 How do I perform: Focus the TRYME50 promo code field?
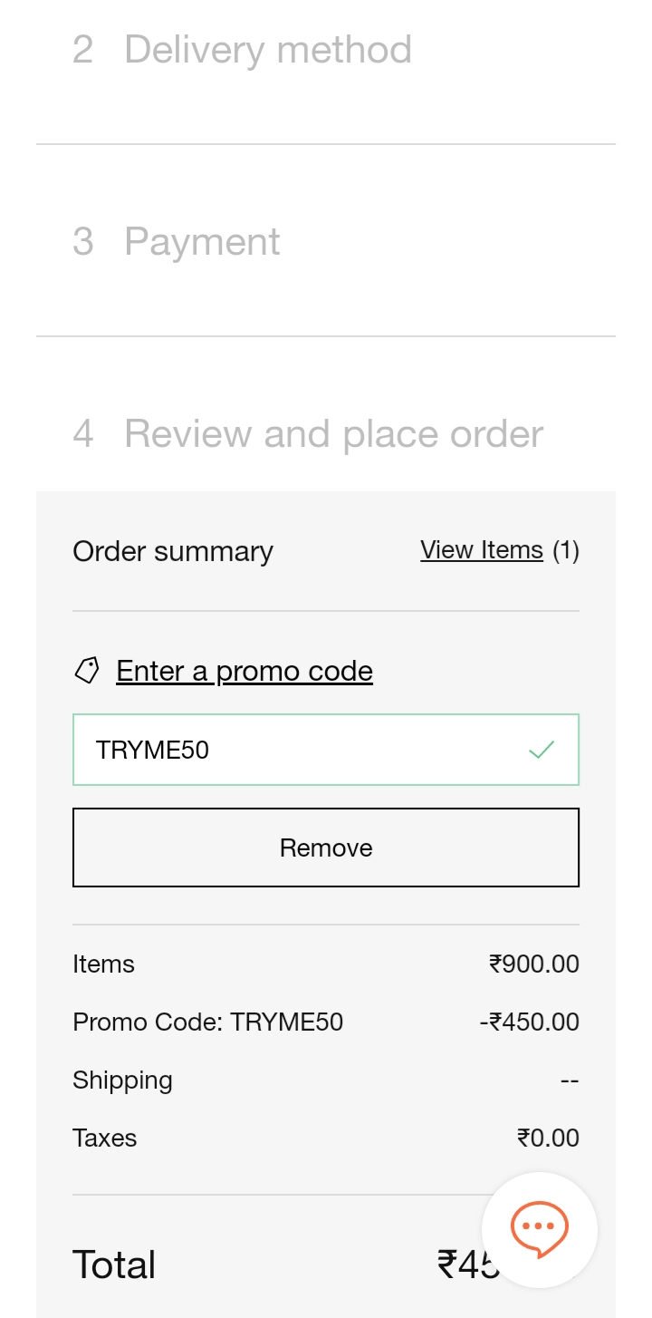tap(299, 750)
